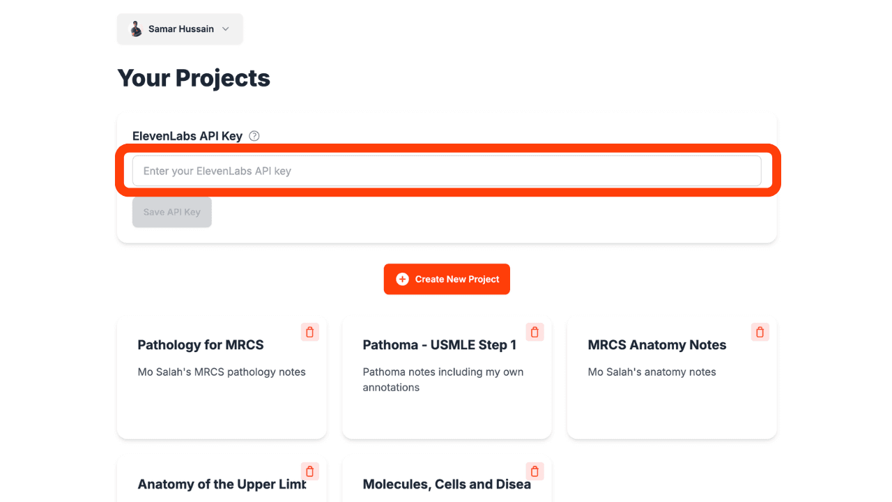
Task: Click the ElevenLabs API Key label
Action: [x=187, y=136]
